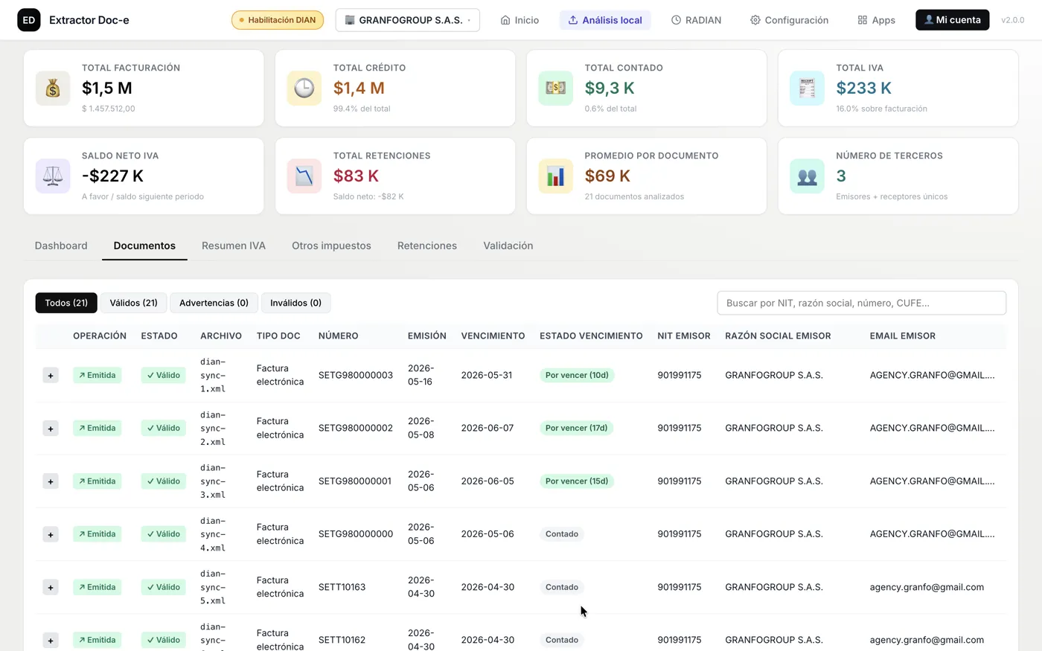Click the money bag Total Facturación icon
Screen dimensions: 1042x651
[x=53, y=89]
